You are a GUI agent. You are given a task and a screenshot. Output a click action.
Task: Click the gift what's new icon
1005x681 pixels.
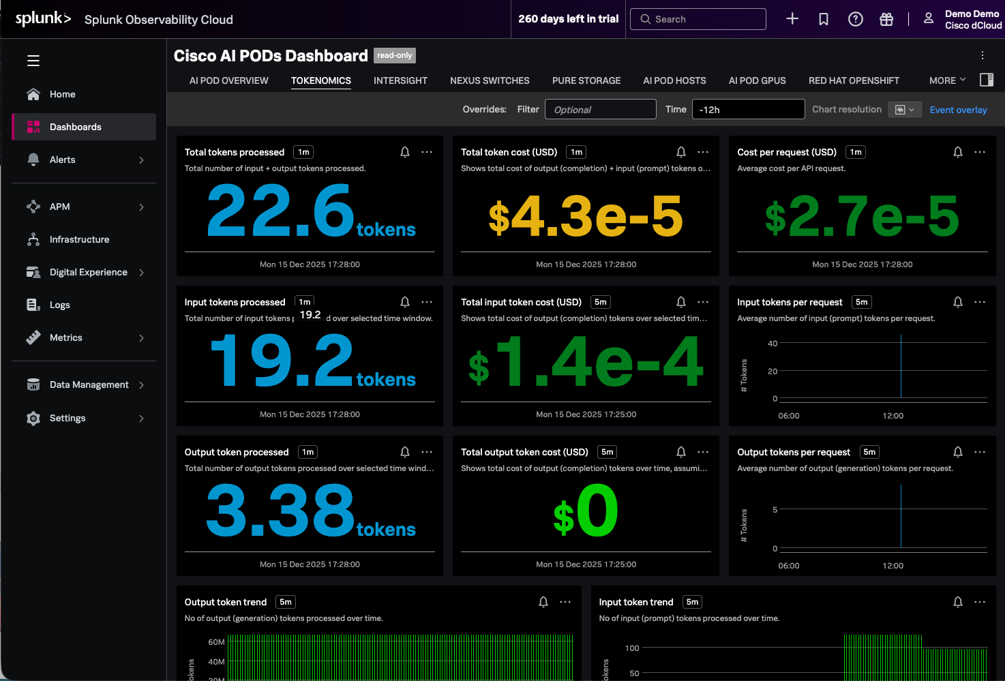[x=886, y=19]
